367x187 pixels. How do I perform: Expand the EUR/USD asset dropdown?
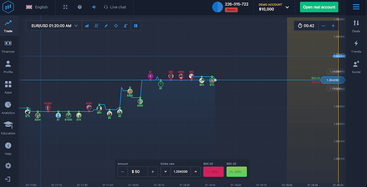pos(54,26)
